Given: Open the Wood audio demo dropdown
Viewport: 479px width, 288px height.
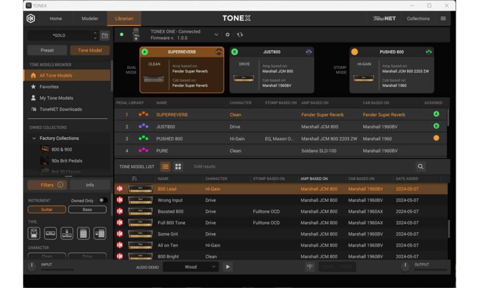Looking at the screenshot, I should pyautogui.click(x=191, y=267).
